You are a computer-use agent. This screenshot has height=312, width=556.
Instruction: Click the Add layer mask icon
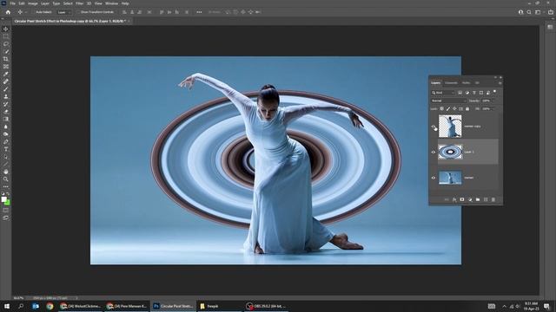pos(462,200)
